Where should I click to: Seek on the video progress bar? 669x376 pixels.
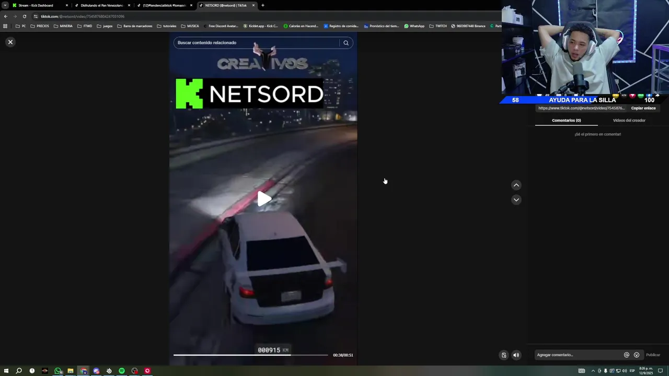pos(251,355)
